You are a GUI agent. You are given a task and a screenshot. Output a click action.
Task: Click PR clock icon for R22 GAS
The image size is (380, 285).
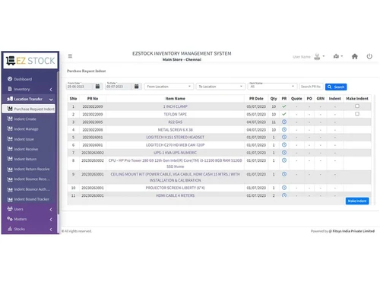(x=284, y=122)
